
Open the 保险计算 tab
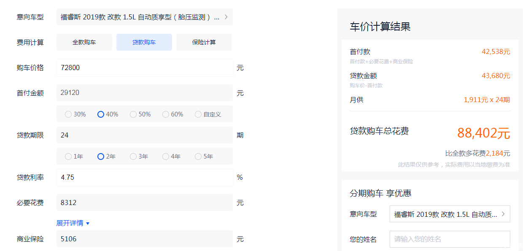[x=204, y=42]
